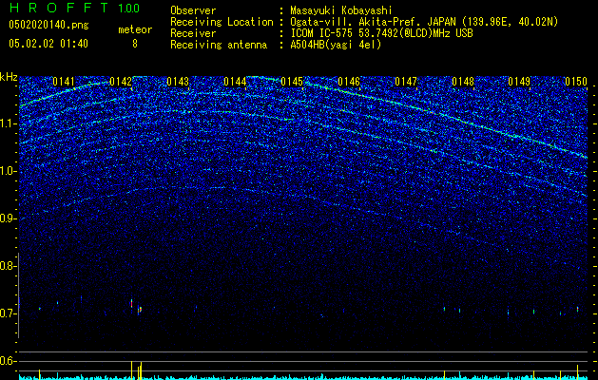Click the meteor count value 8

pos(135,44)
